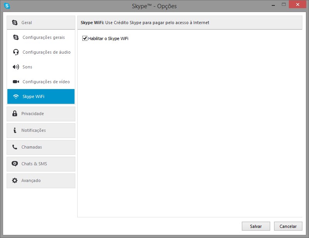Expand the Avançado section
The image size is (309, 238).
point(41,181)
